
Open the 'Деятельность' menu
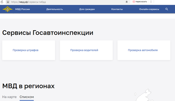pos(54,9)
